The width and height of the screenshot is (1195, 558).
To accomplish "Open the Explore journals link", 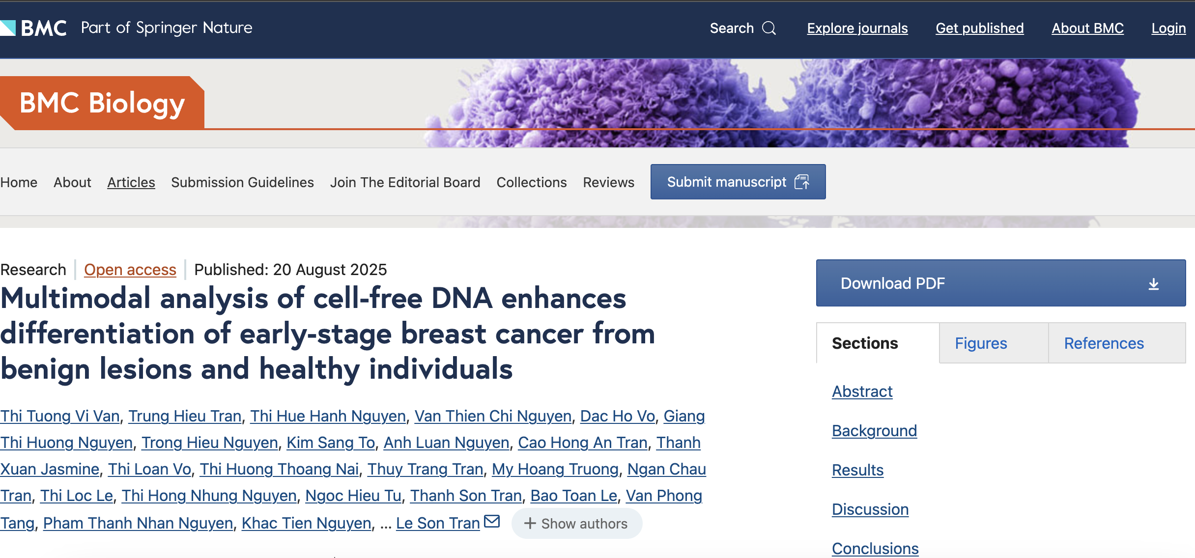I will coord(857,28).
